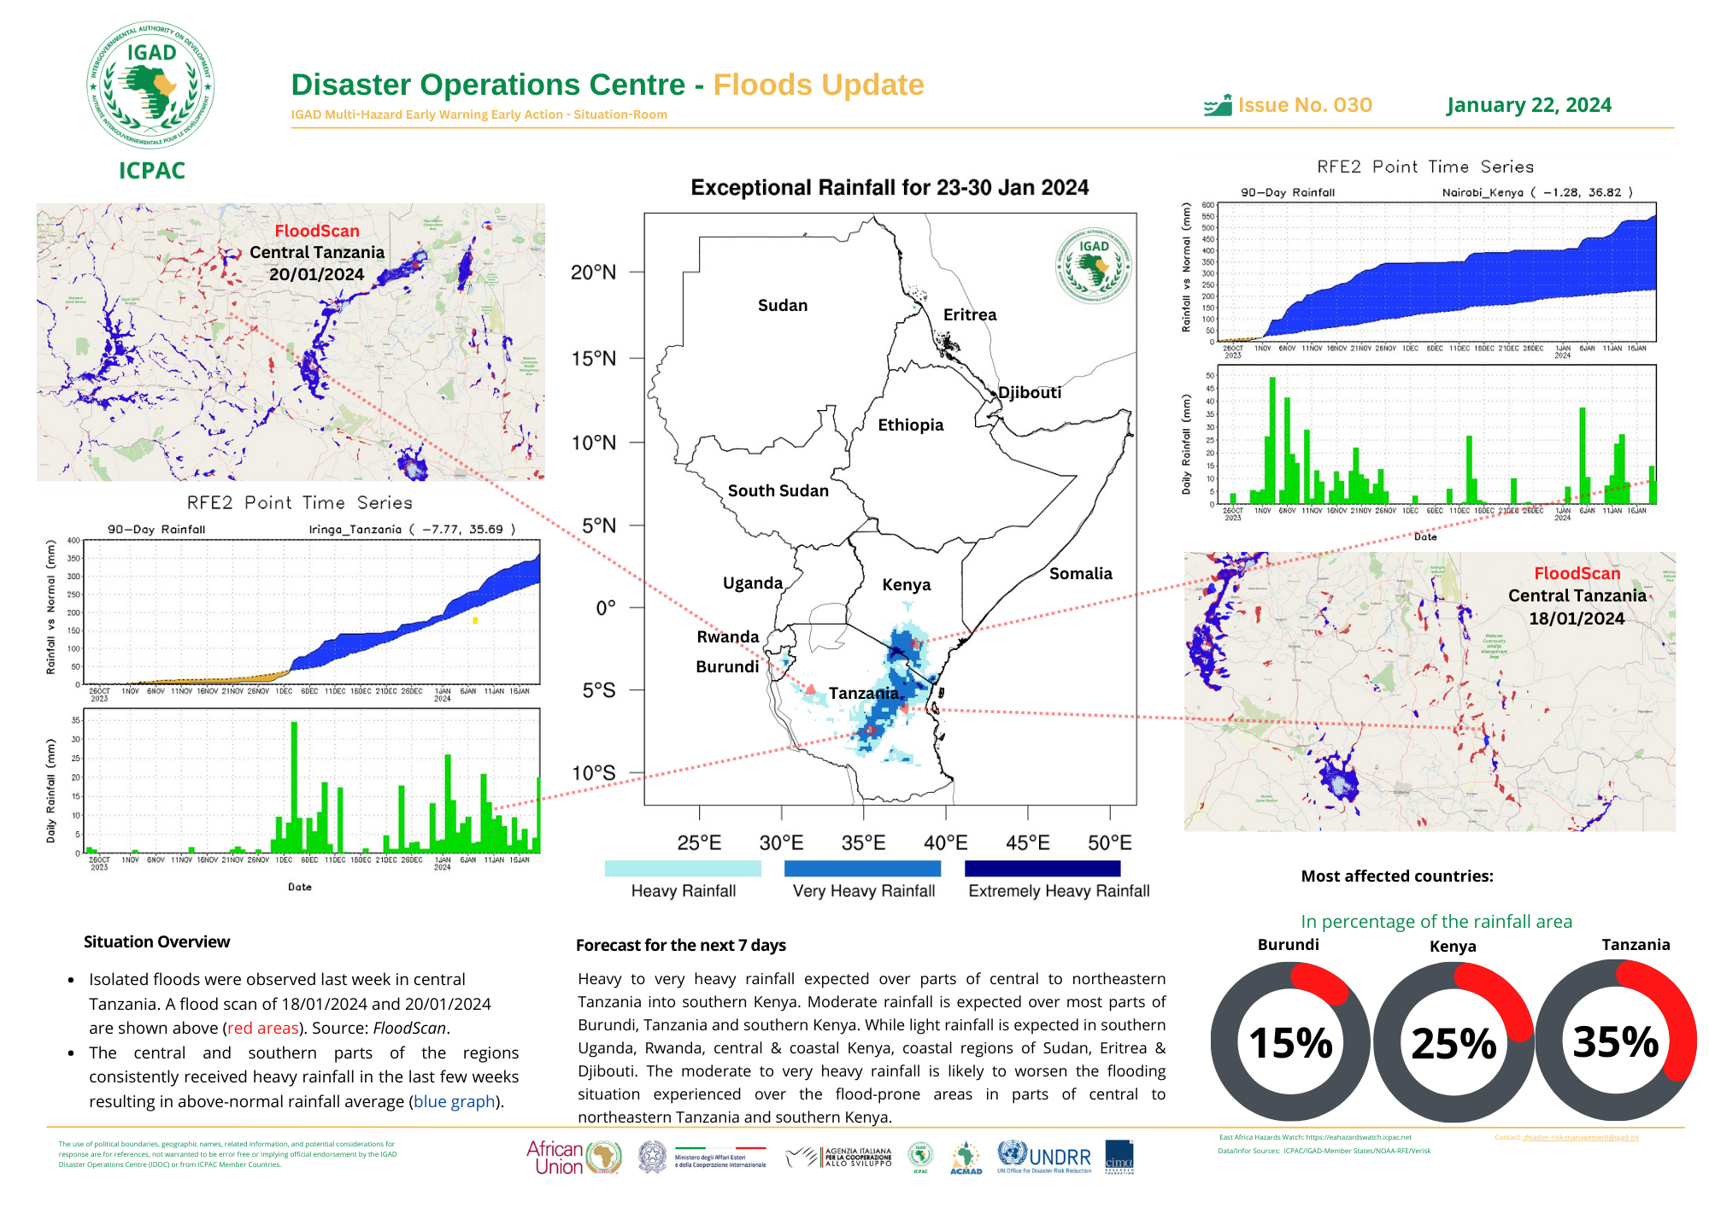Click the disaster-risk-management contact email link

pyautogui.click(x=1581, y=1137)
